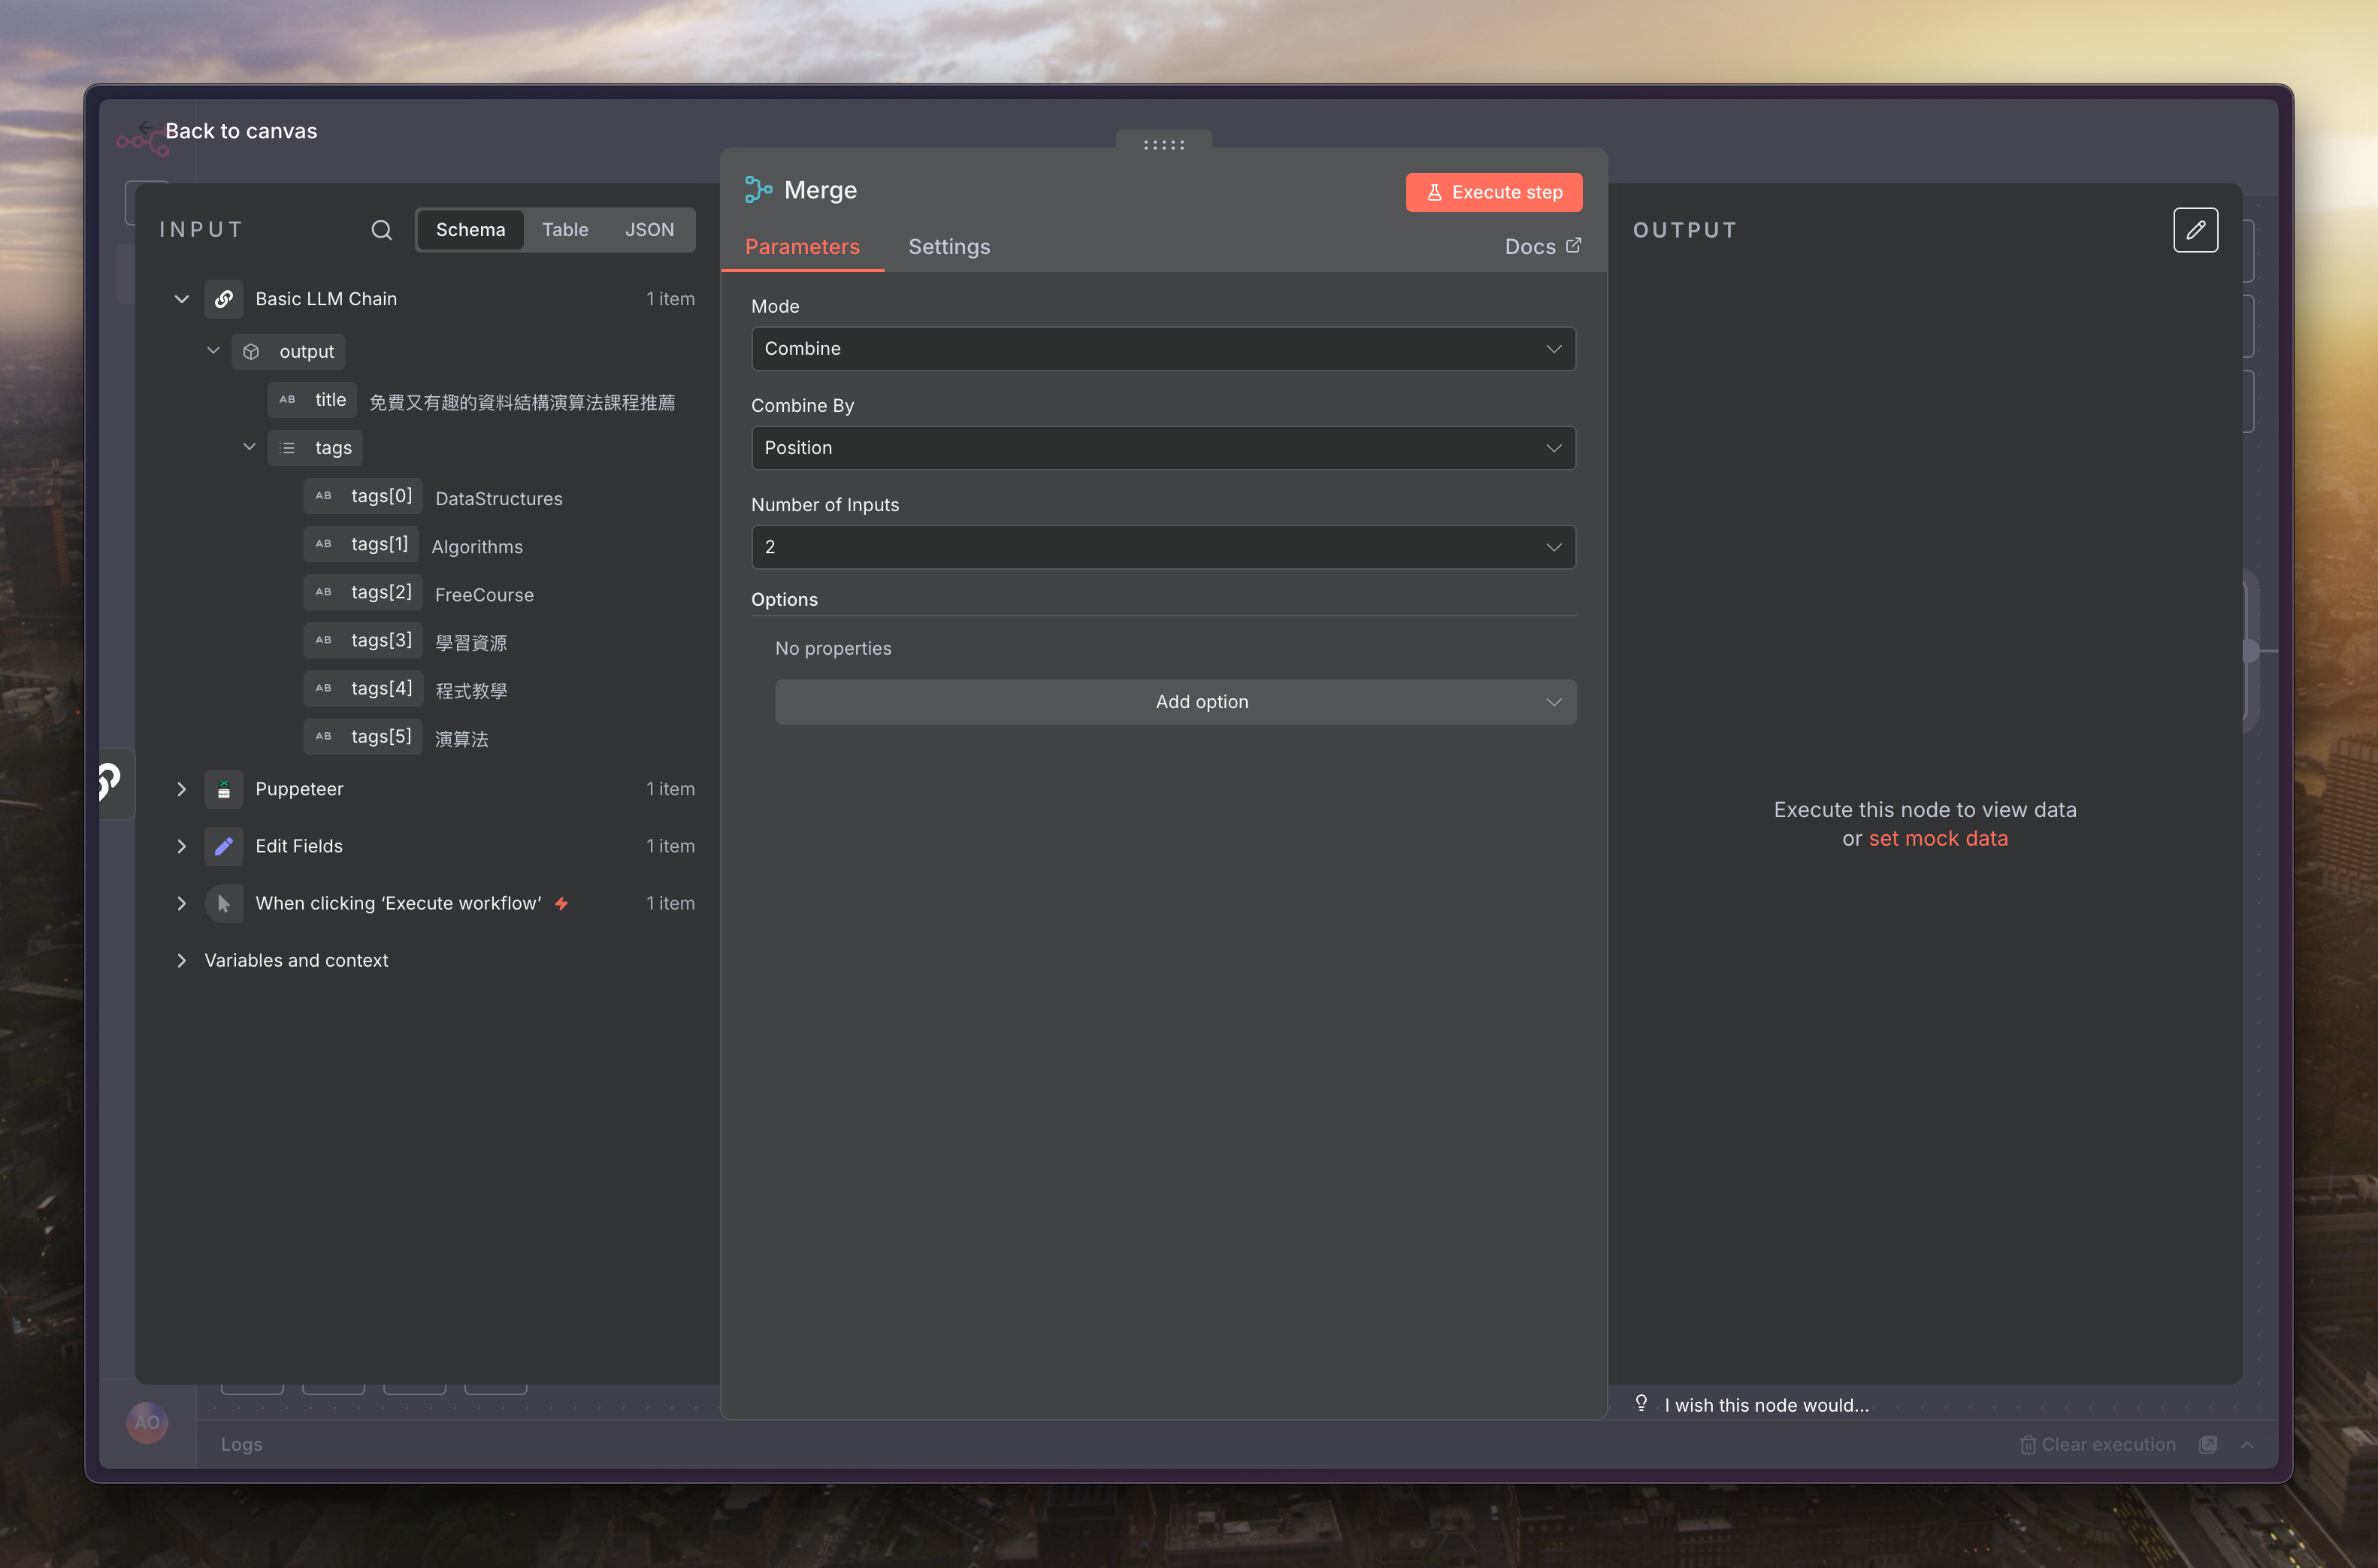Click the Merge node icon in header
The width and height of the screenshot is (2378, 1568).
coord(758,190)
